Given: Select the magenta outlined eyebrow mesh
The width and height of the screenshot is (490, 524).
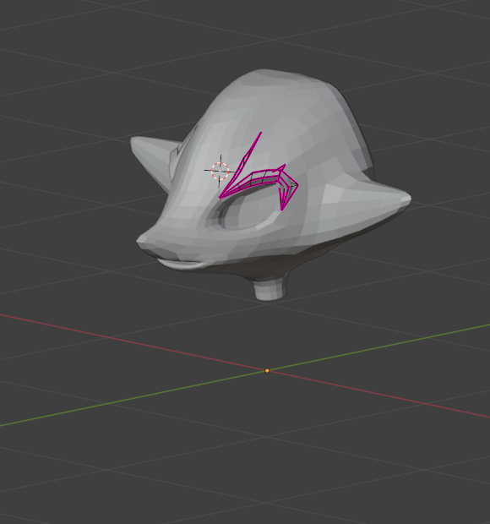Looking at the screenshot, I should [x=259, y=182].
